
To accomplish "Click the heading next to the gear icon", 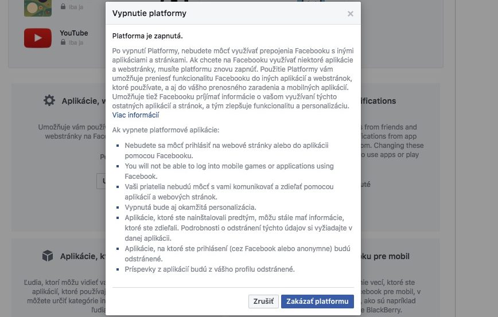I will pyautogui.click(x=84, y=101).
